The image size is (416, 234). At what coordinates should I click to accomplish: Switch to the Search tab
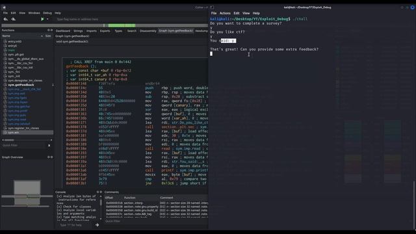(x=131, y=31)
